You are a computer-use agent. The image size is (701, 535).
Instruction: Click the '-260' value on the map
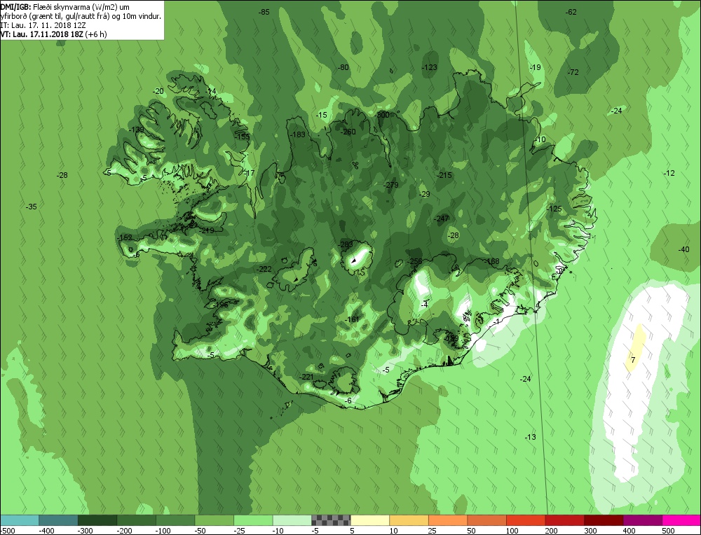tap(348, 132)
